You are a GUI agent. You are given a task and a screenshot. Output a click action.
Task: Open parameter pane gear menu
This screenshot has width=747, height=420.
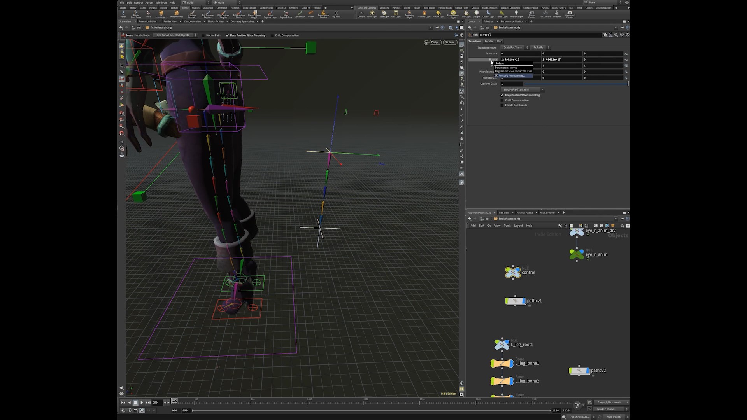605,35
